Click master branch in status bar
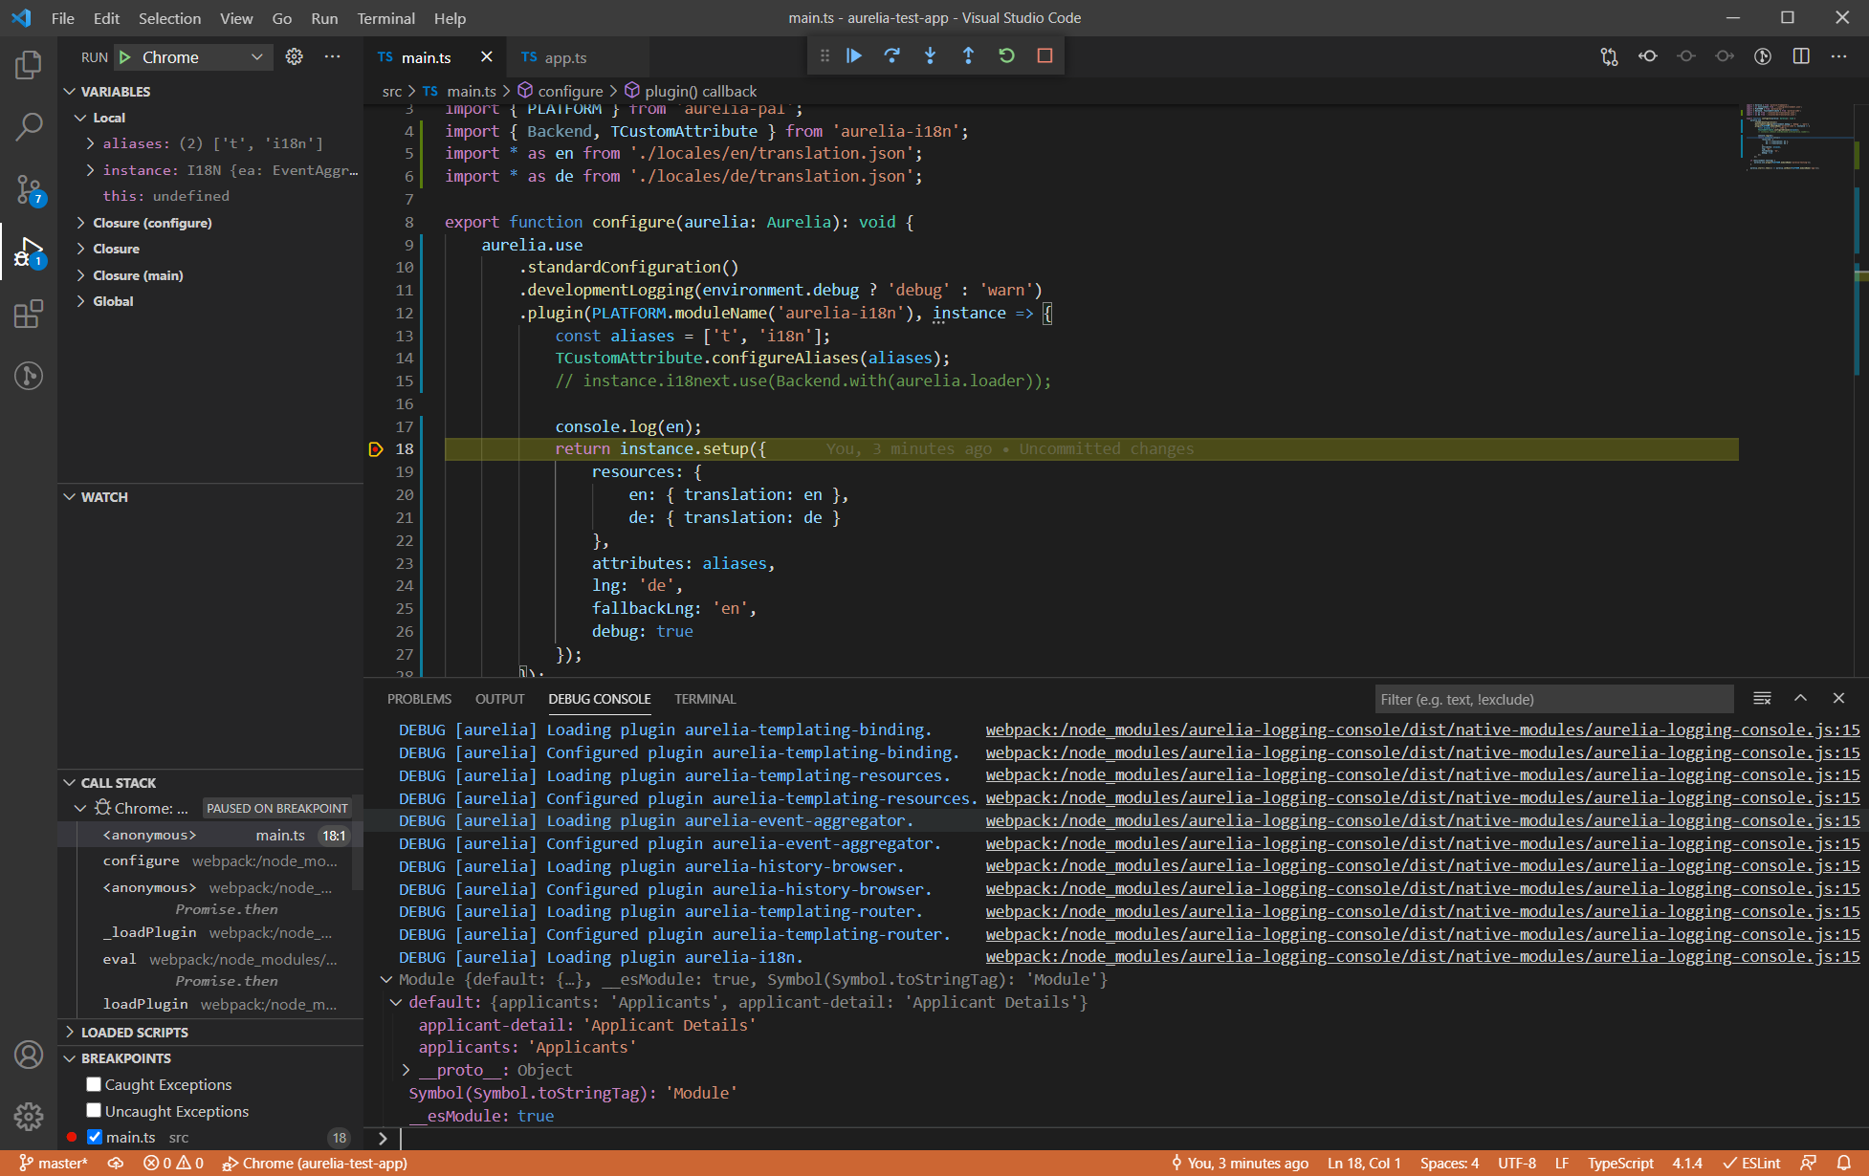1869x1176 pixels. [x=54, y=1164]
